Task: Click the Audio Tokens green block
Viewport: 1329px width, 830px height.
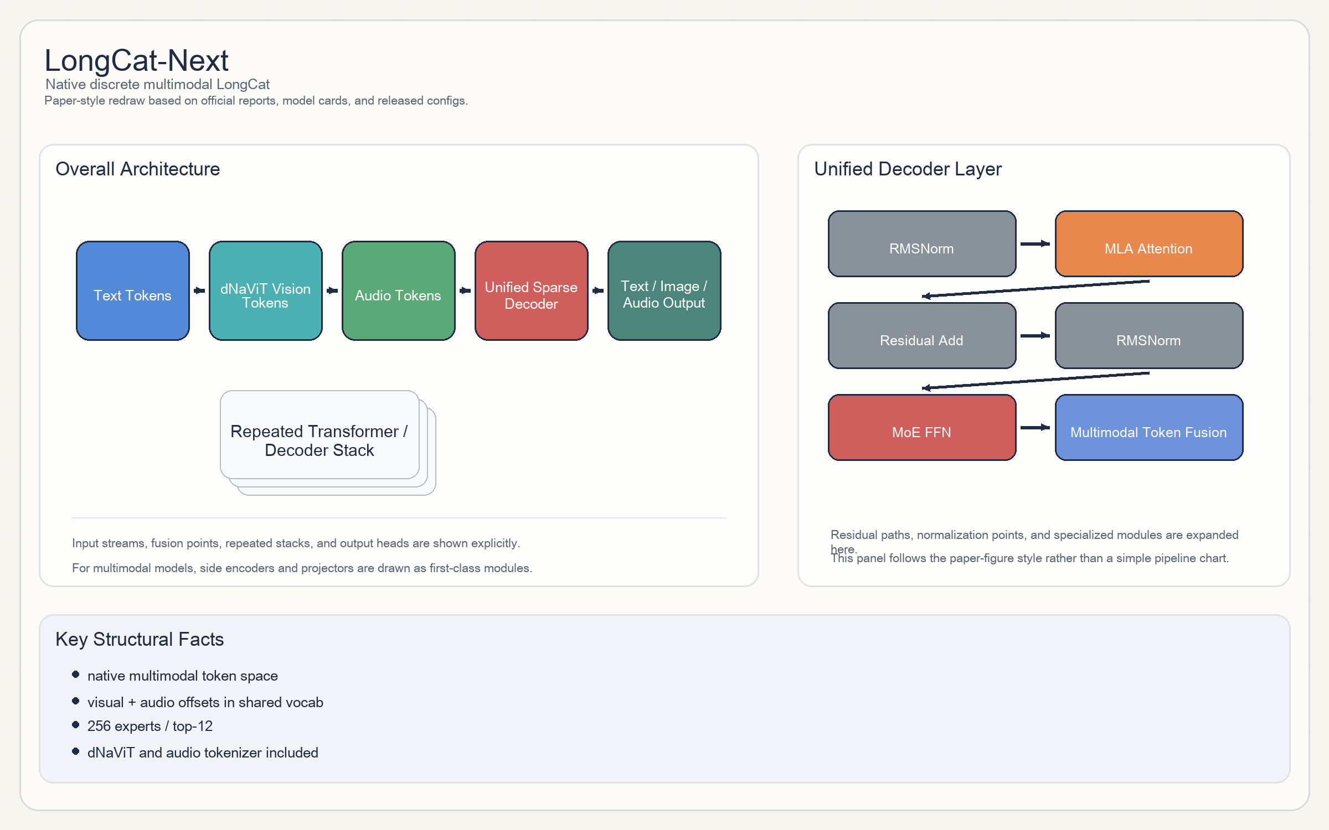Action: tap(399, 290)
